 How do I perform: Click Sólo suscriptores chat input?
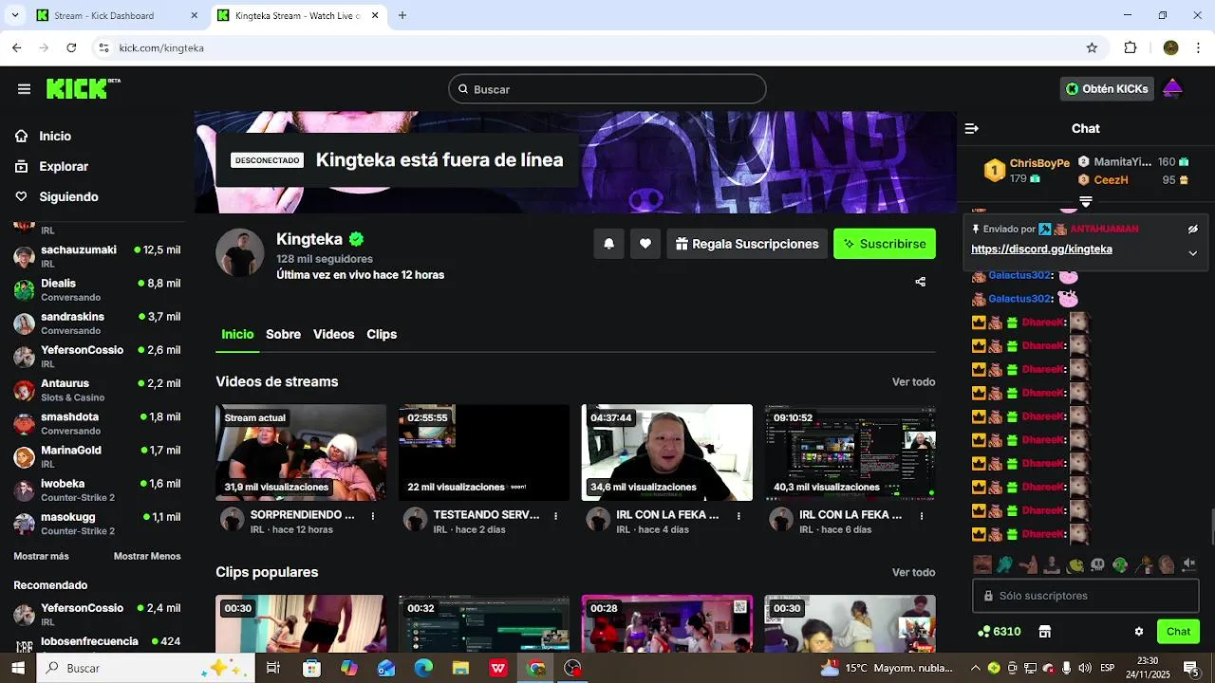click(1086, 596)
